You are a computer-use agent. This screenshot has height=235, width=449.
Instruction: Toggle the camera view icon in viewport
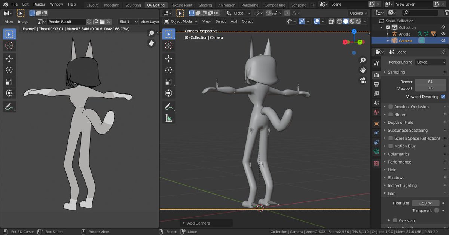pyautogui.click(x=363, y=80)
